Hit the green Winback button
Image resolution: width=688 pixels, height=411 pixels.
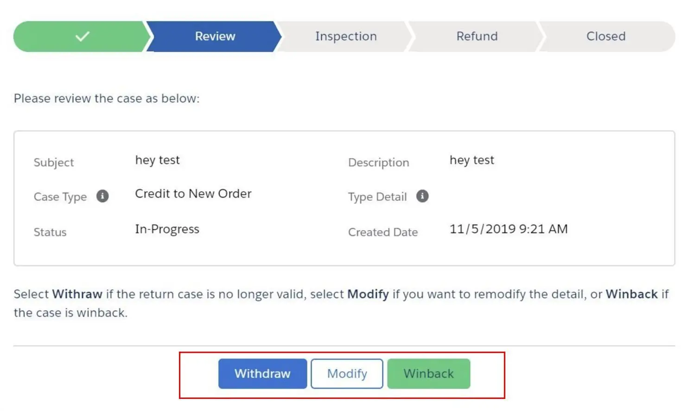[x=429, y=373]
